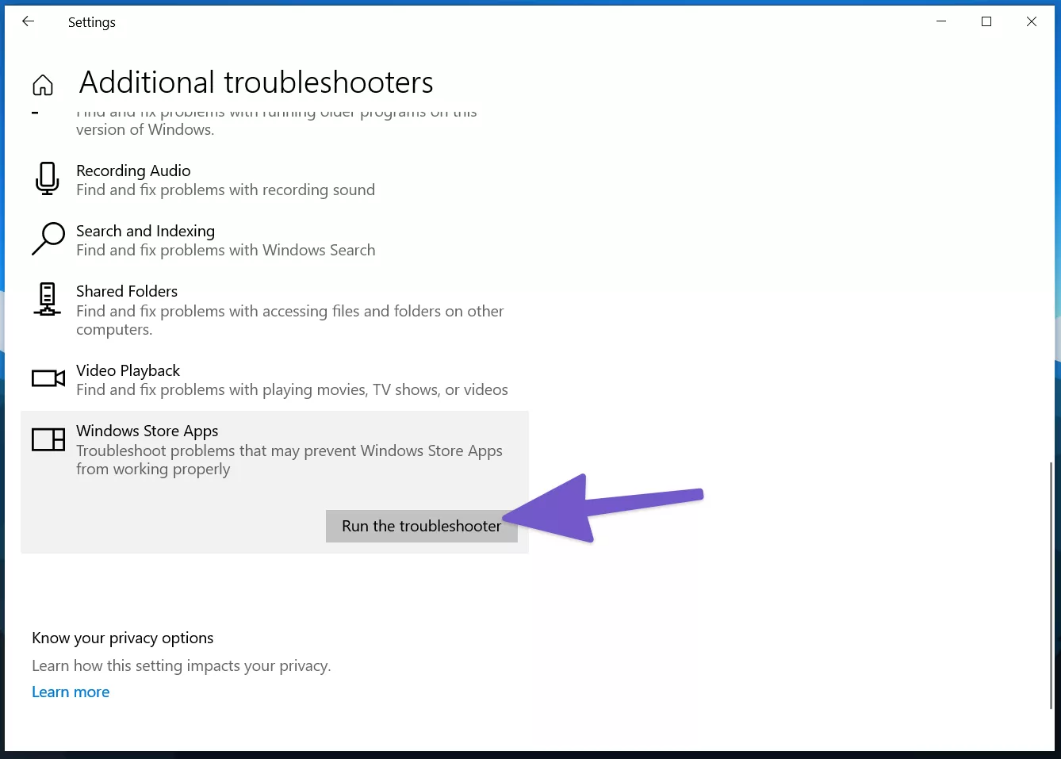Click 'Learn how this setting impacts your privacy.'
Screen dimensions: 1061x759
tap(182, 665)
